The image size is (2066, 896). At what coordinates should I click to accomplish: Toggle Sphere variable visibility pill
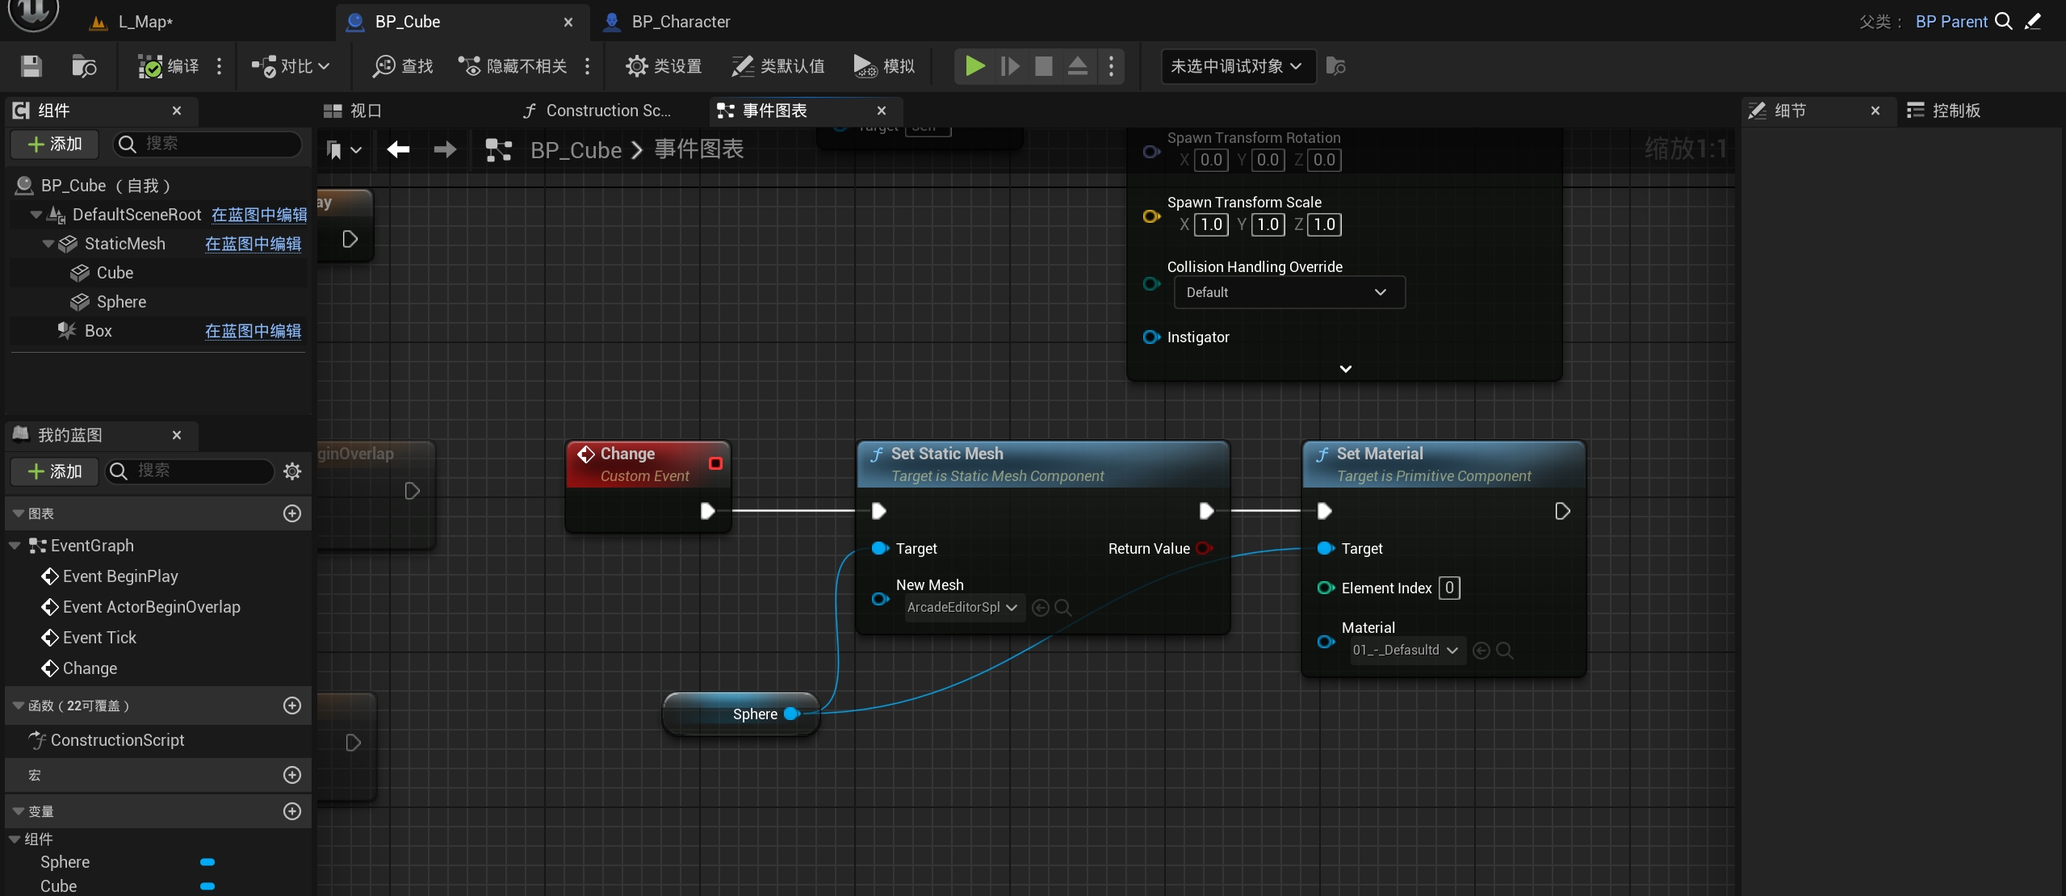tap(207, 862)
